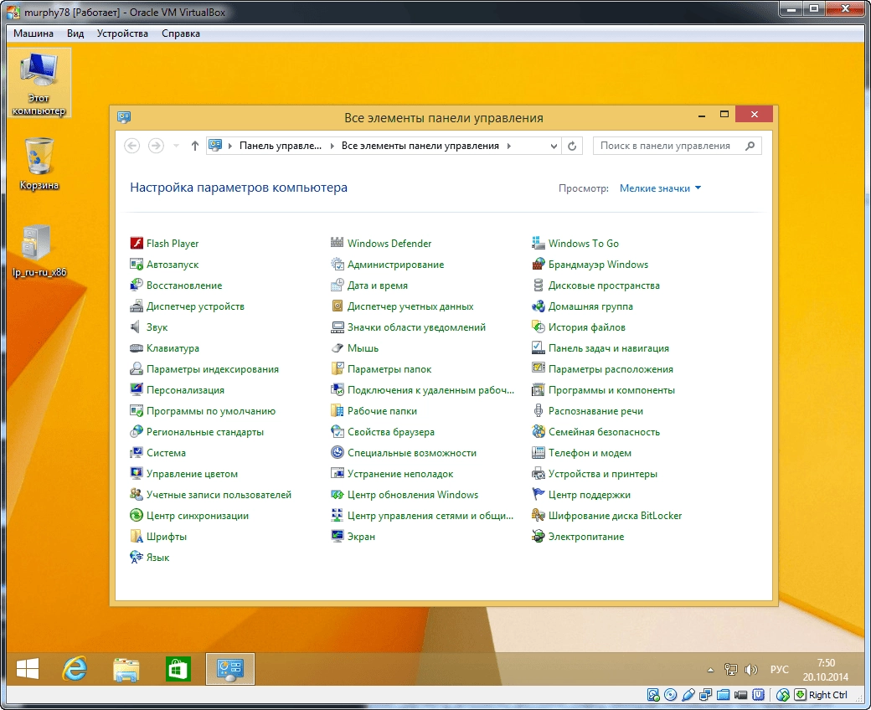Click the Специальные возможности icon
This screenshot has width=871, height=710.
tap(338, 452)
